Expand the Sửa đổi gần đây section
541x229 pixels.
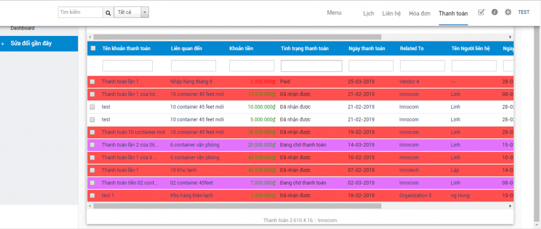coord(39,43)
